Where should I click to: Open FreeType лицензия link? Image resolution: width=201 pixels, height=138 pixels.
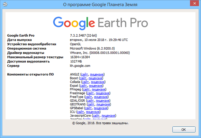click(101, 97)
